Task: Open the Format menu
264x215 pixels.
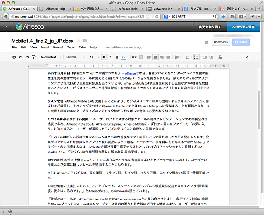Action: click(x=58, y=47)
